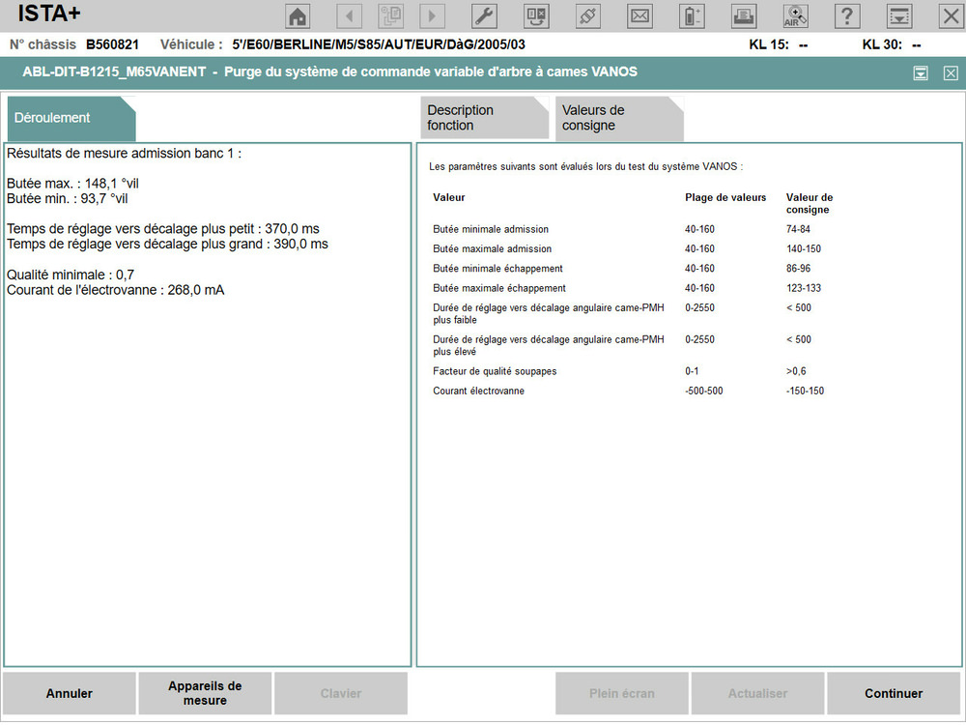Minimize the ISTA+ application via top-bar icon
This screenshot has width=966, height=725.
tap(898, 16)
